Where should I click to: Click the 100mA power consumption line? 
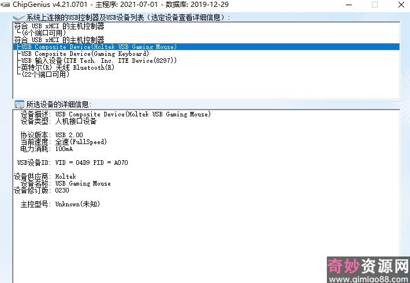(47, 149)
